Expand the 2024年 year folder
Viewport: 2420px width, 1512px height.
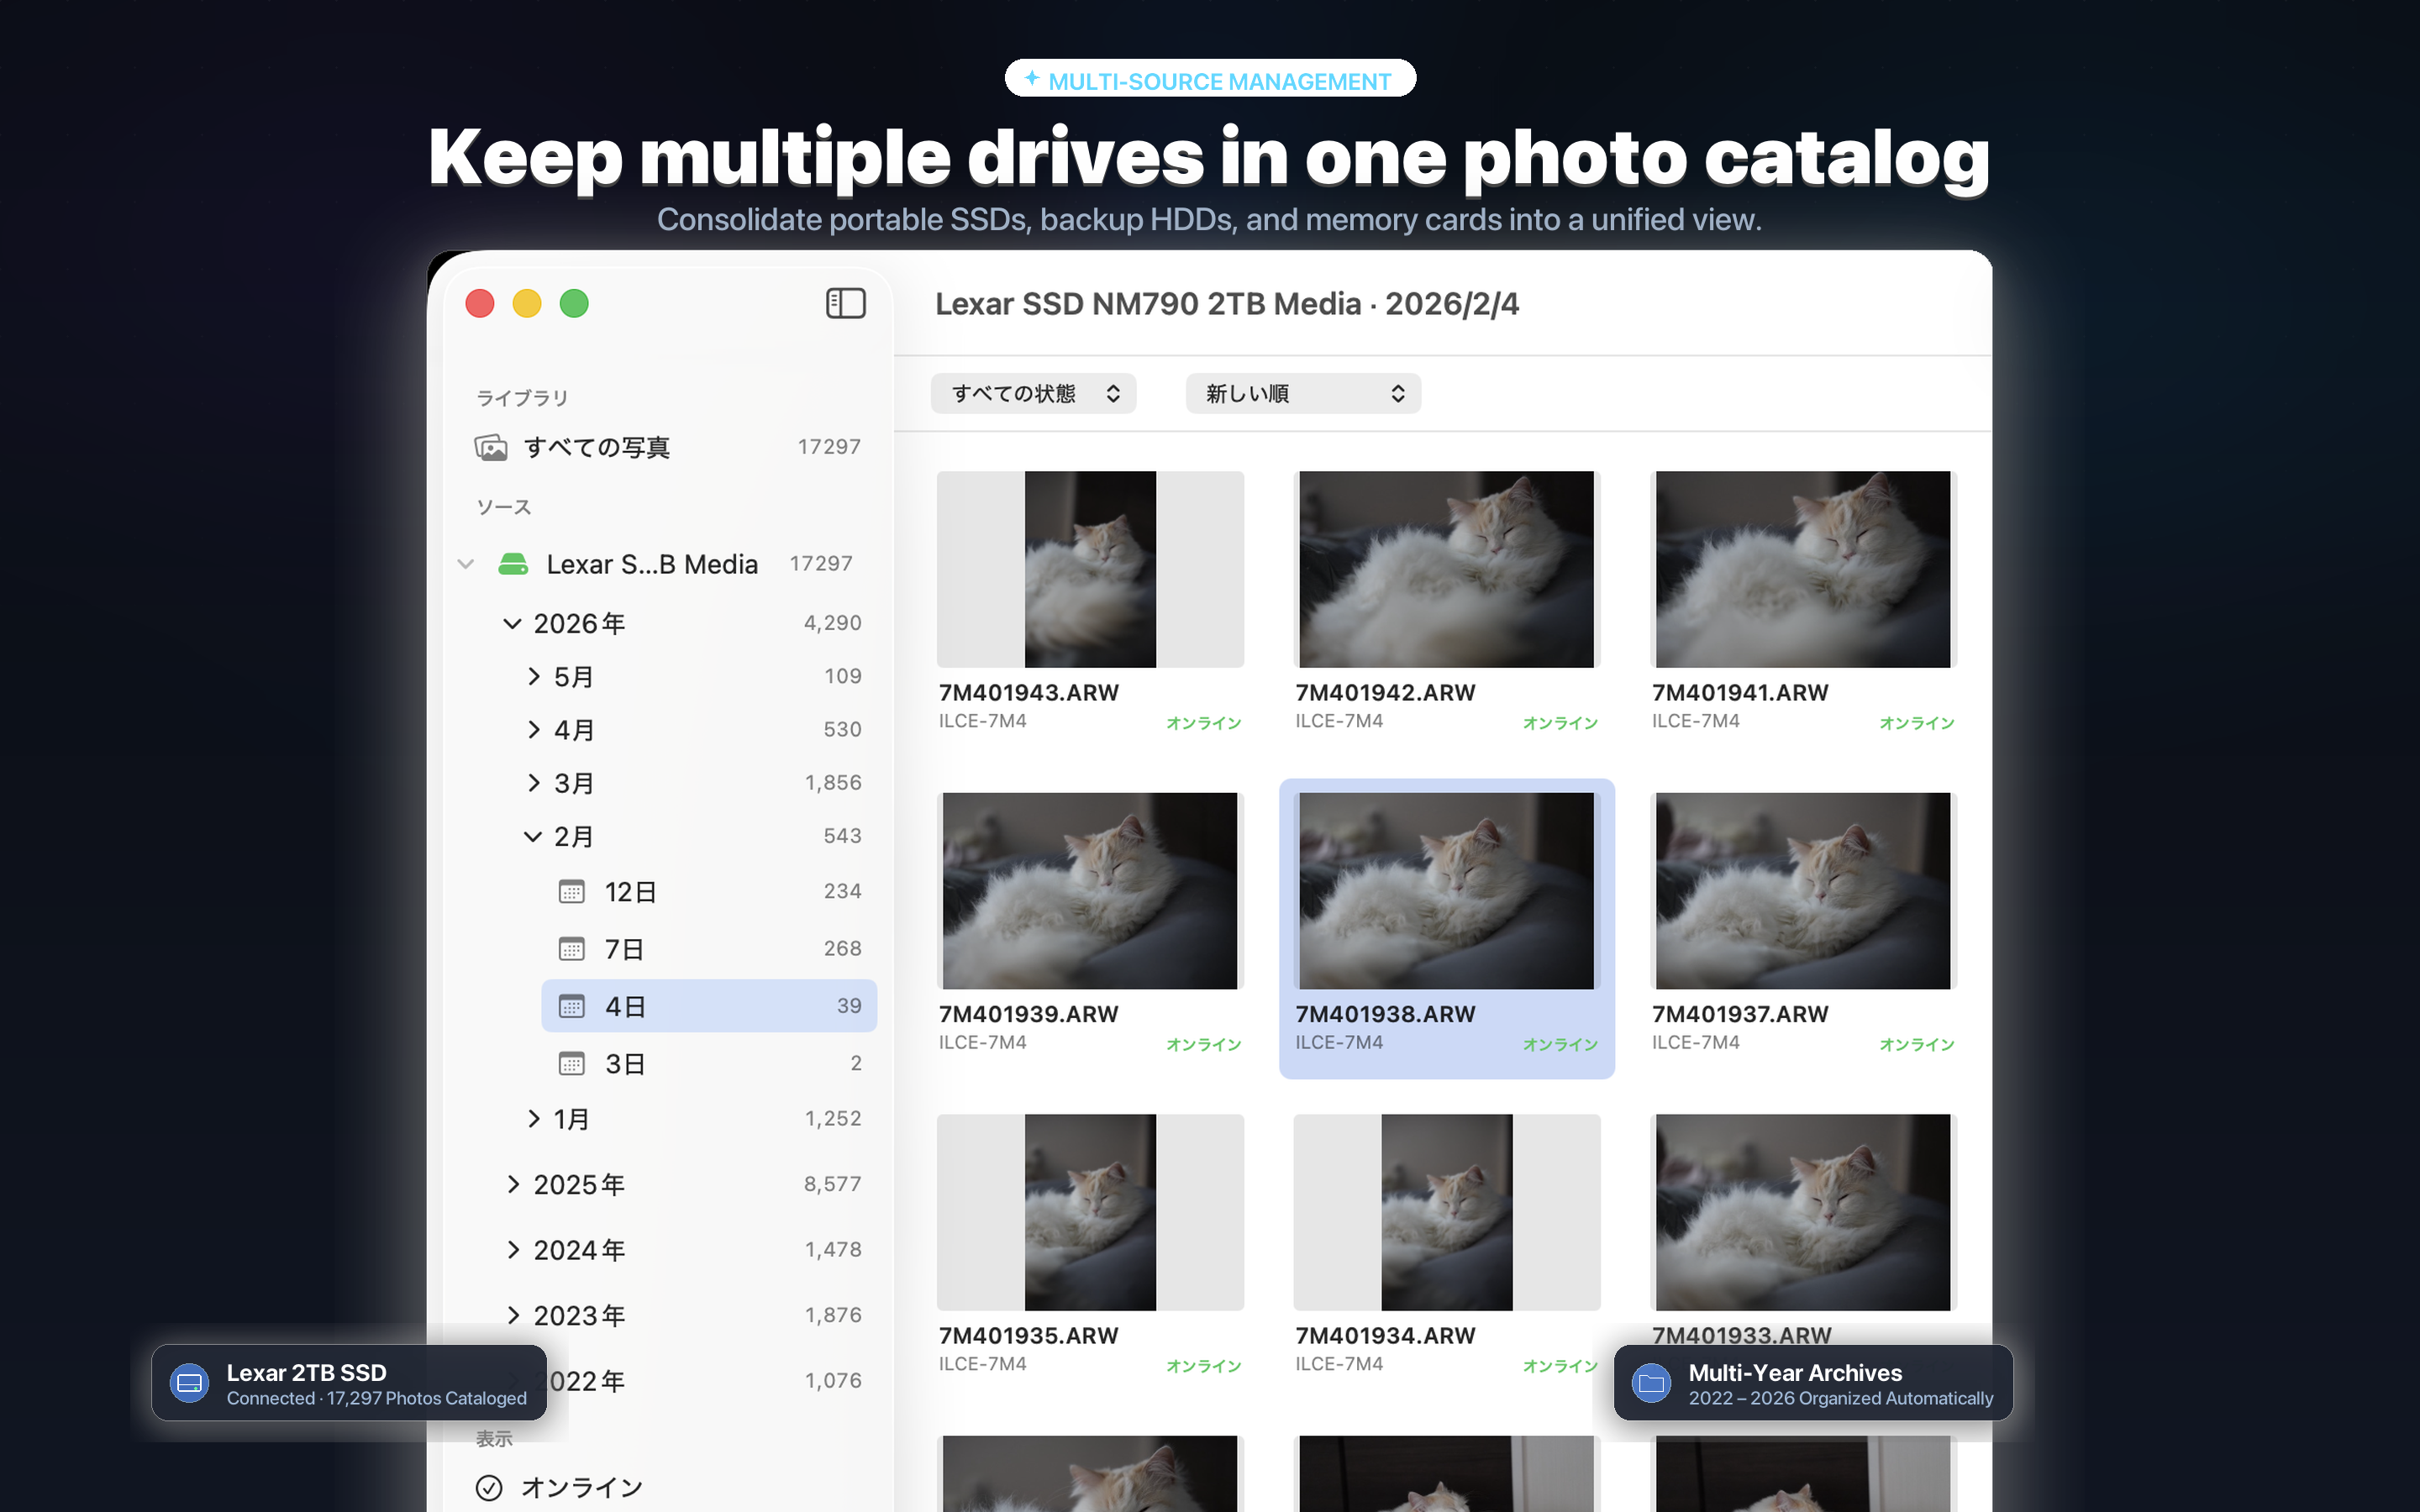(513, 1249)
